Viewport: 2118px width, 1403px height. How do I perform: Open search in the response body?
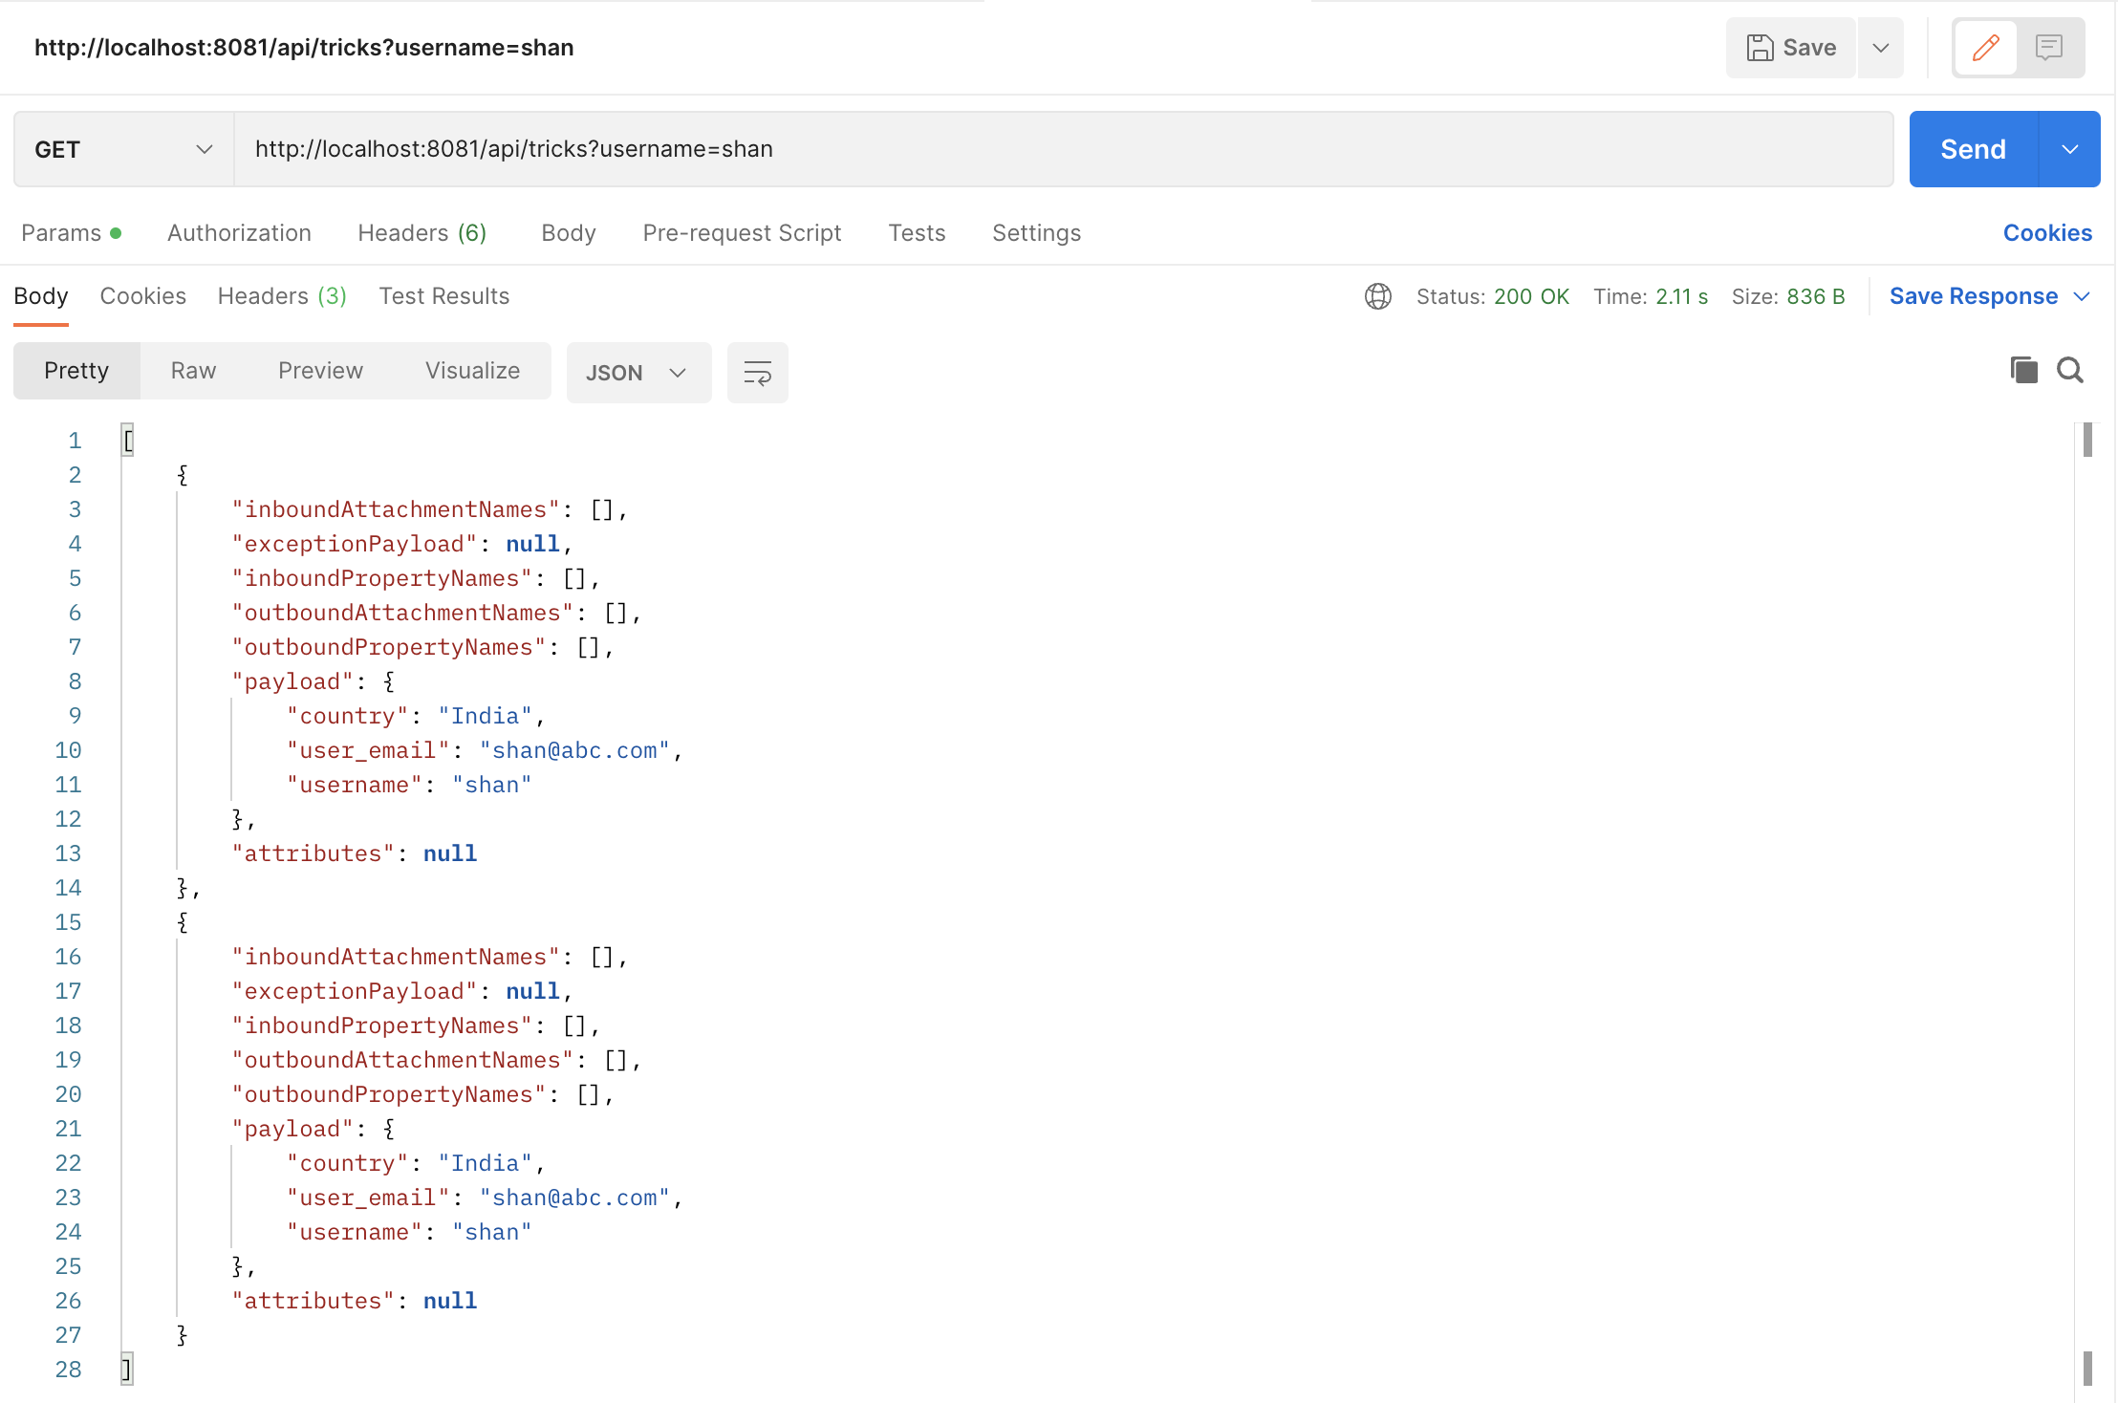pyautogui.click(x=2070, y=370)
